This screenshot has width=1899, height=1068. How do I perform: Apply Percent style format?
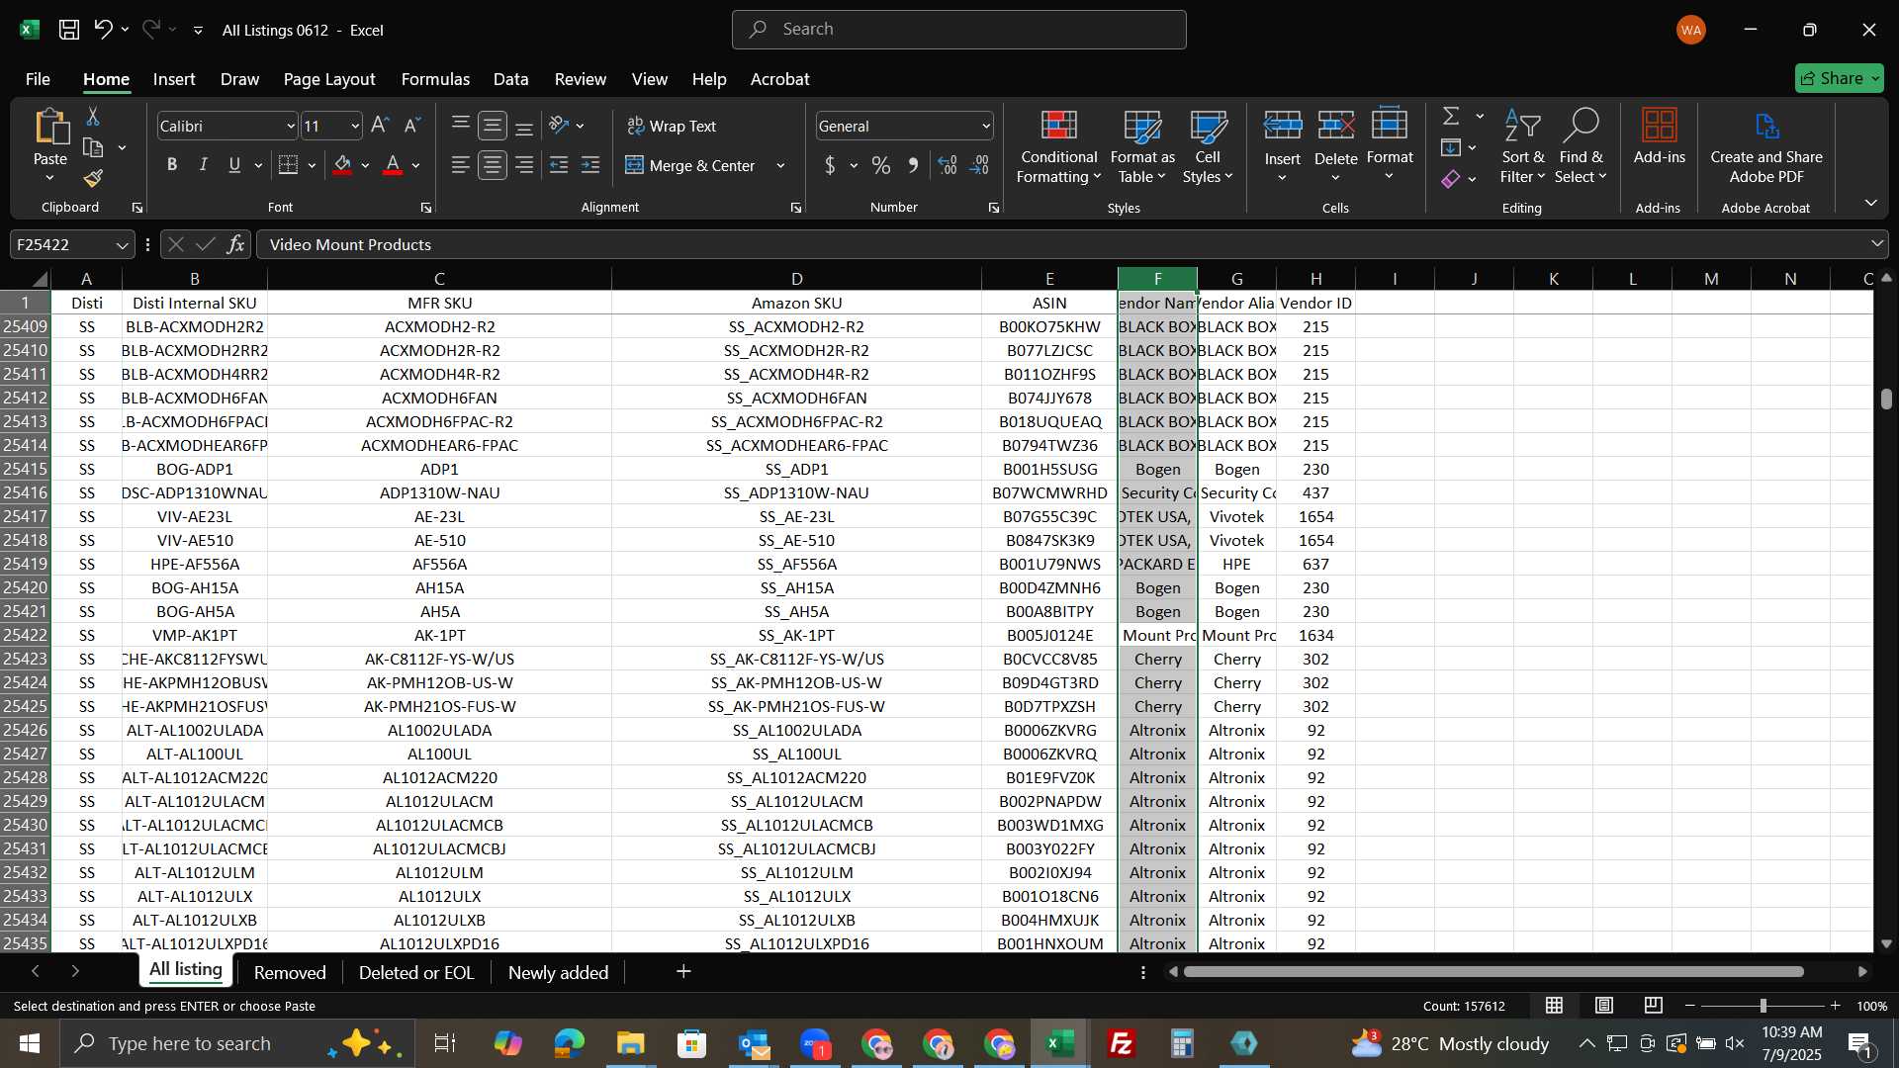click(881, 165)
